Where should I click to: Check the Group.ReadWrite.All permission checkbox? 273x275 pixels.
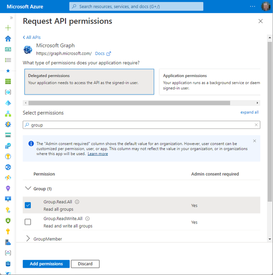click(x=28, y=222)
